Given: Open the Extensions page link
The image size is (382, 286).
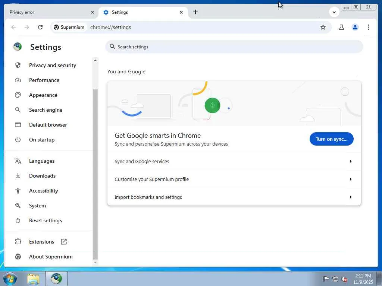Looking at the screenshot, I should pos(41,242).
